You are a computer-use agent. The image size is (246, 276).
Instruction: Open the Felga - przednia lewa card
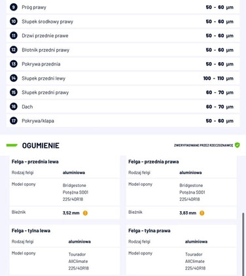pyautogui.click(x=65, y=188)
